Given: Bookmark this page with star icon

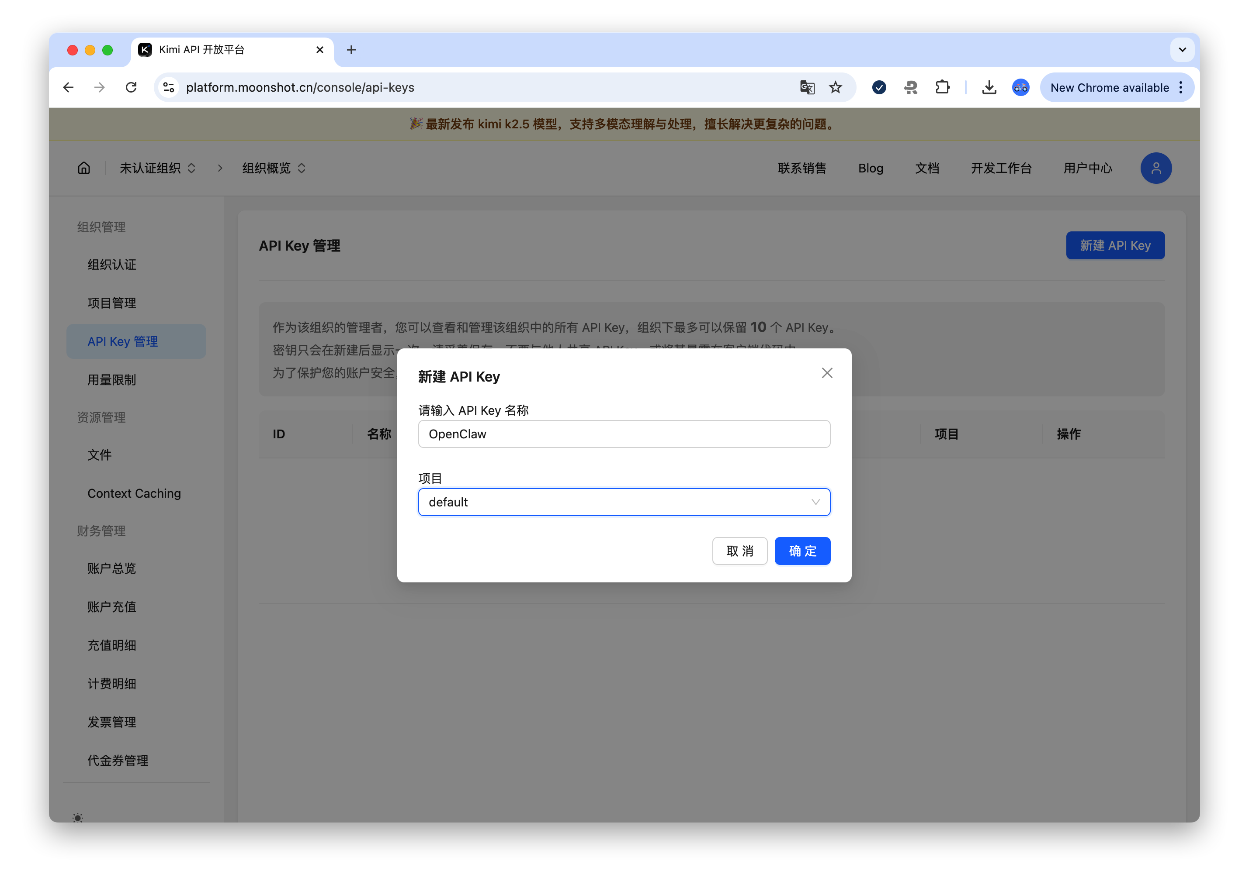Looking at the screenshot, I should (x=835, y=87).
